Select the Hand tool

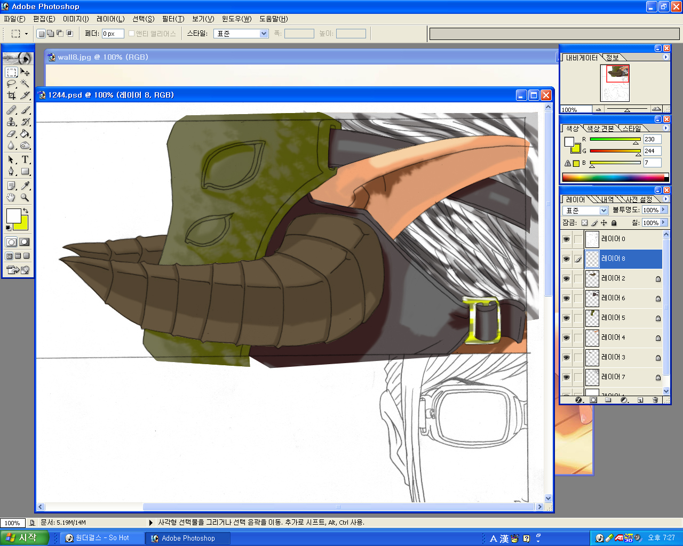11,197
